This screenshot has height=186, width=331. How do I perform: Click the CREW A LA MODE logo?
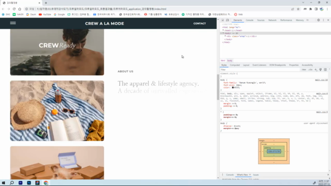[104, 23]
